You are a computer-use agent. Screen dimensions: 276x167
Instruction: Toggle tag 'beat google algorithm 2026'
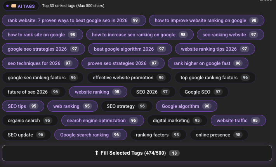[x=130, y=49]
